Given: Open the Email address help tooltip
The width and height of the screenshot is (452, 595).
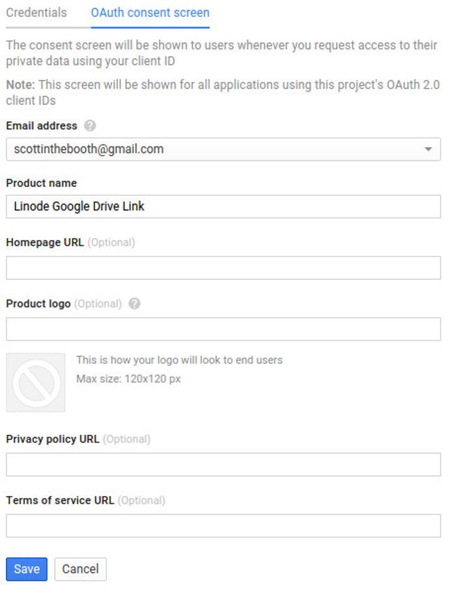Looking at the screenshot, I should pyautogui.click(x=88, y=125).
